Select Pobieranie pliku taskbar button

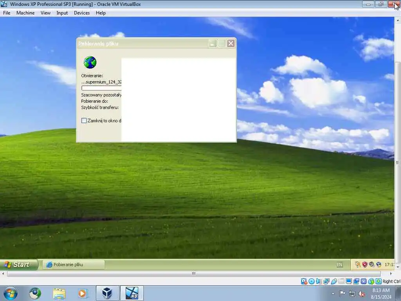click(x=74, y=265)
